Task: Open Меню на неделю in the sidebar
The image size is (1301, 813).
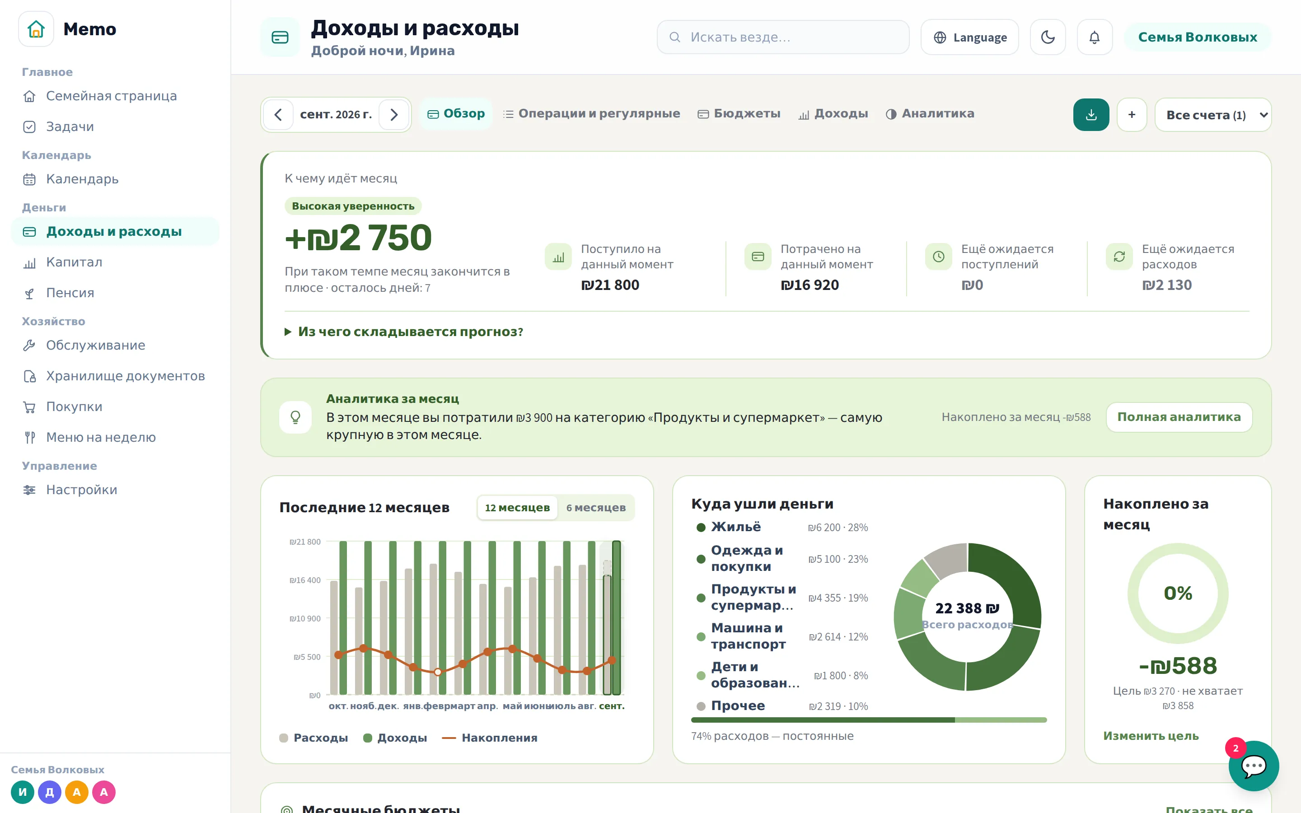Action: tap(115, 437)
